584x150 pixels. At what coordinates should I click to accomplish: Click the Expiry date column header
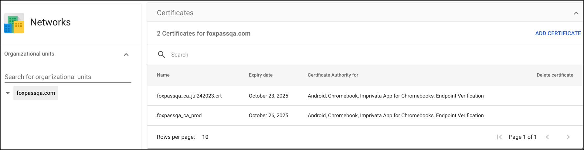(260, 75)
